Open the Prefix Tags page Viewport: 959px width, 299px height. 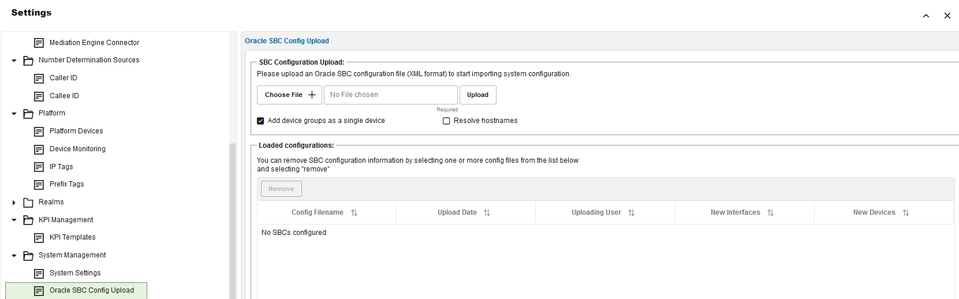pos(66,184)
